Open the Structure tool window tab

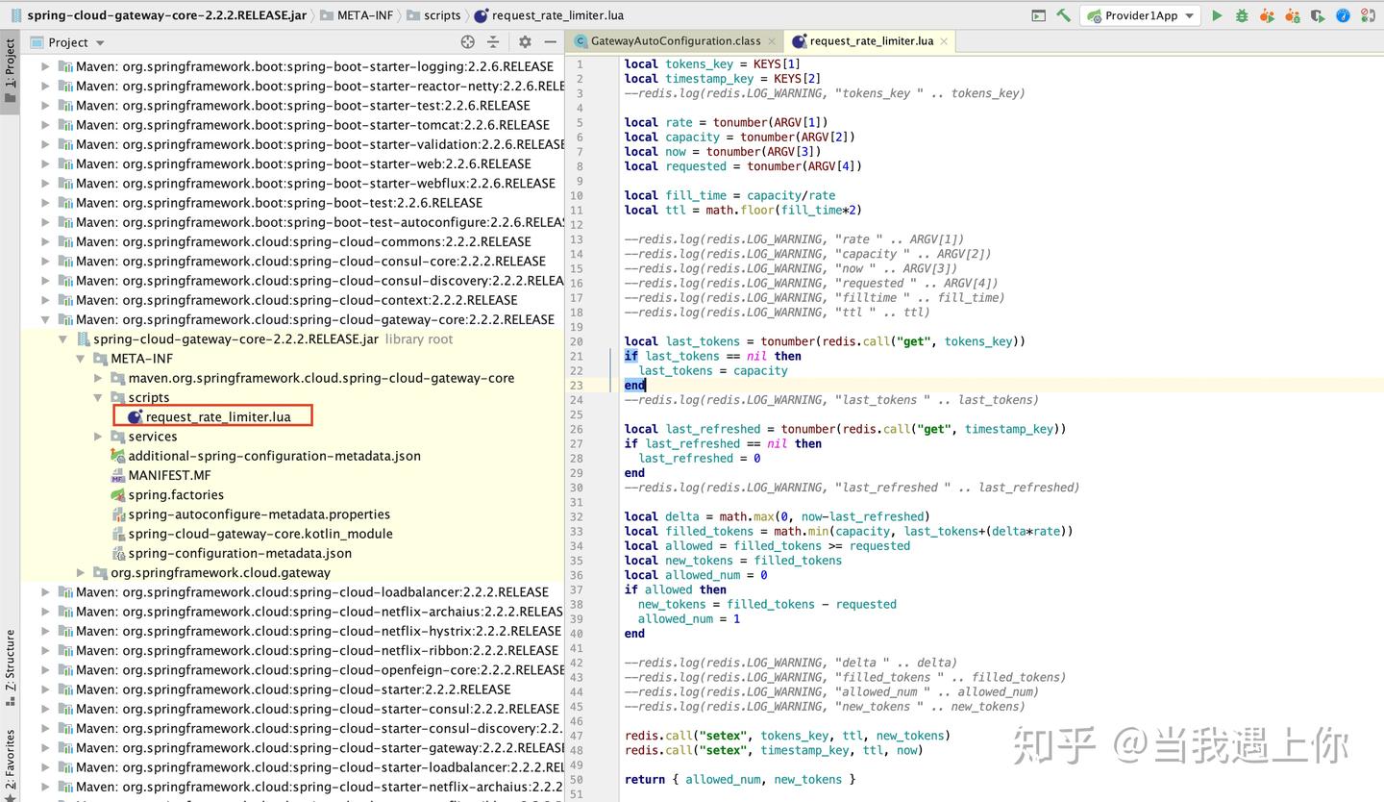[10, 667]
